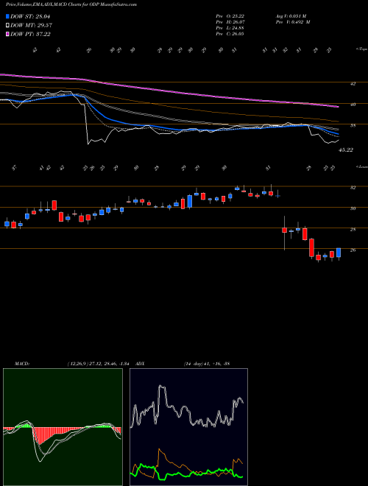Click the 'Pre L: 24.88' value
Screen dimensions: 368x486
pos(230,28)
